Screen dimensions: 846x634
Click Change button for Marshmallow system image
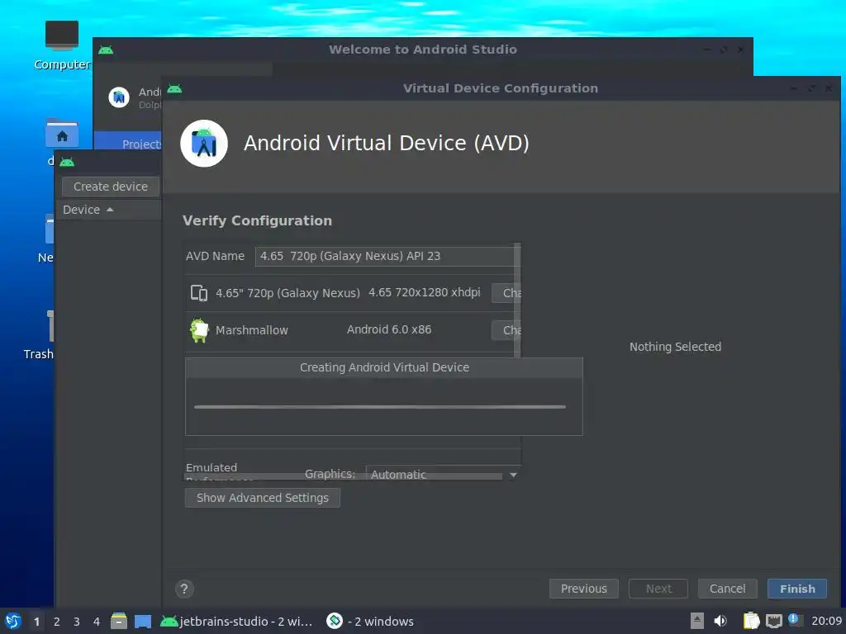[x=506, y=330]
